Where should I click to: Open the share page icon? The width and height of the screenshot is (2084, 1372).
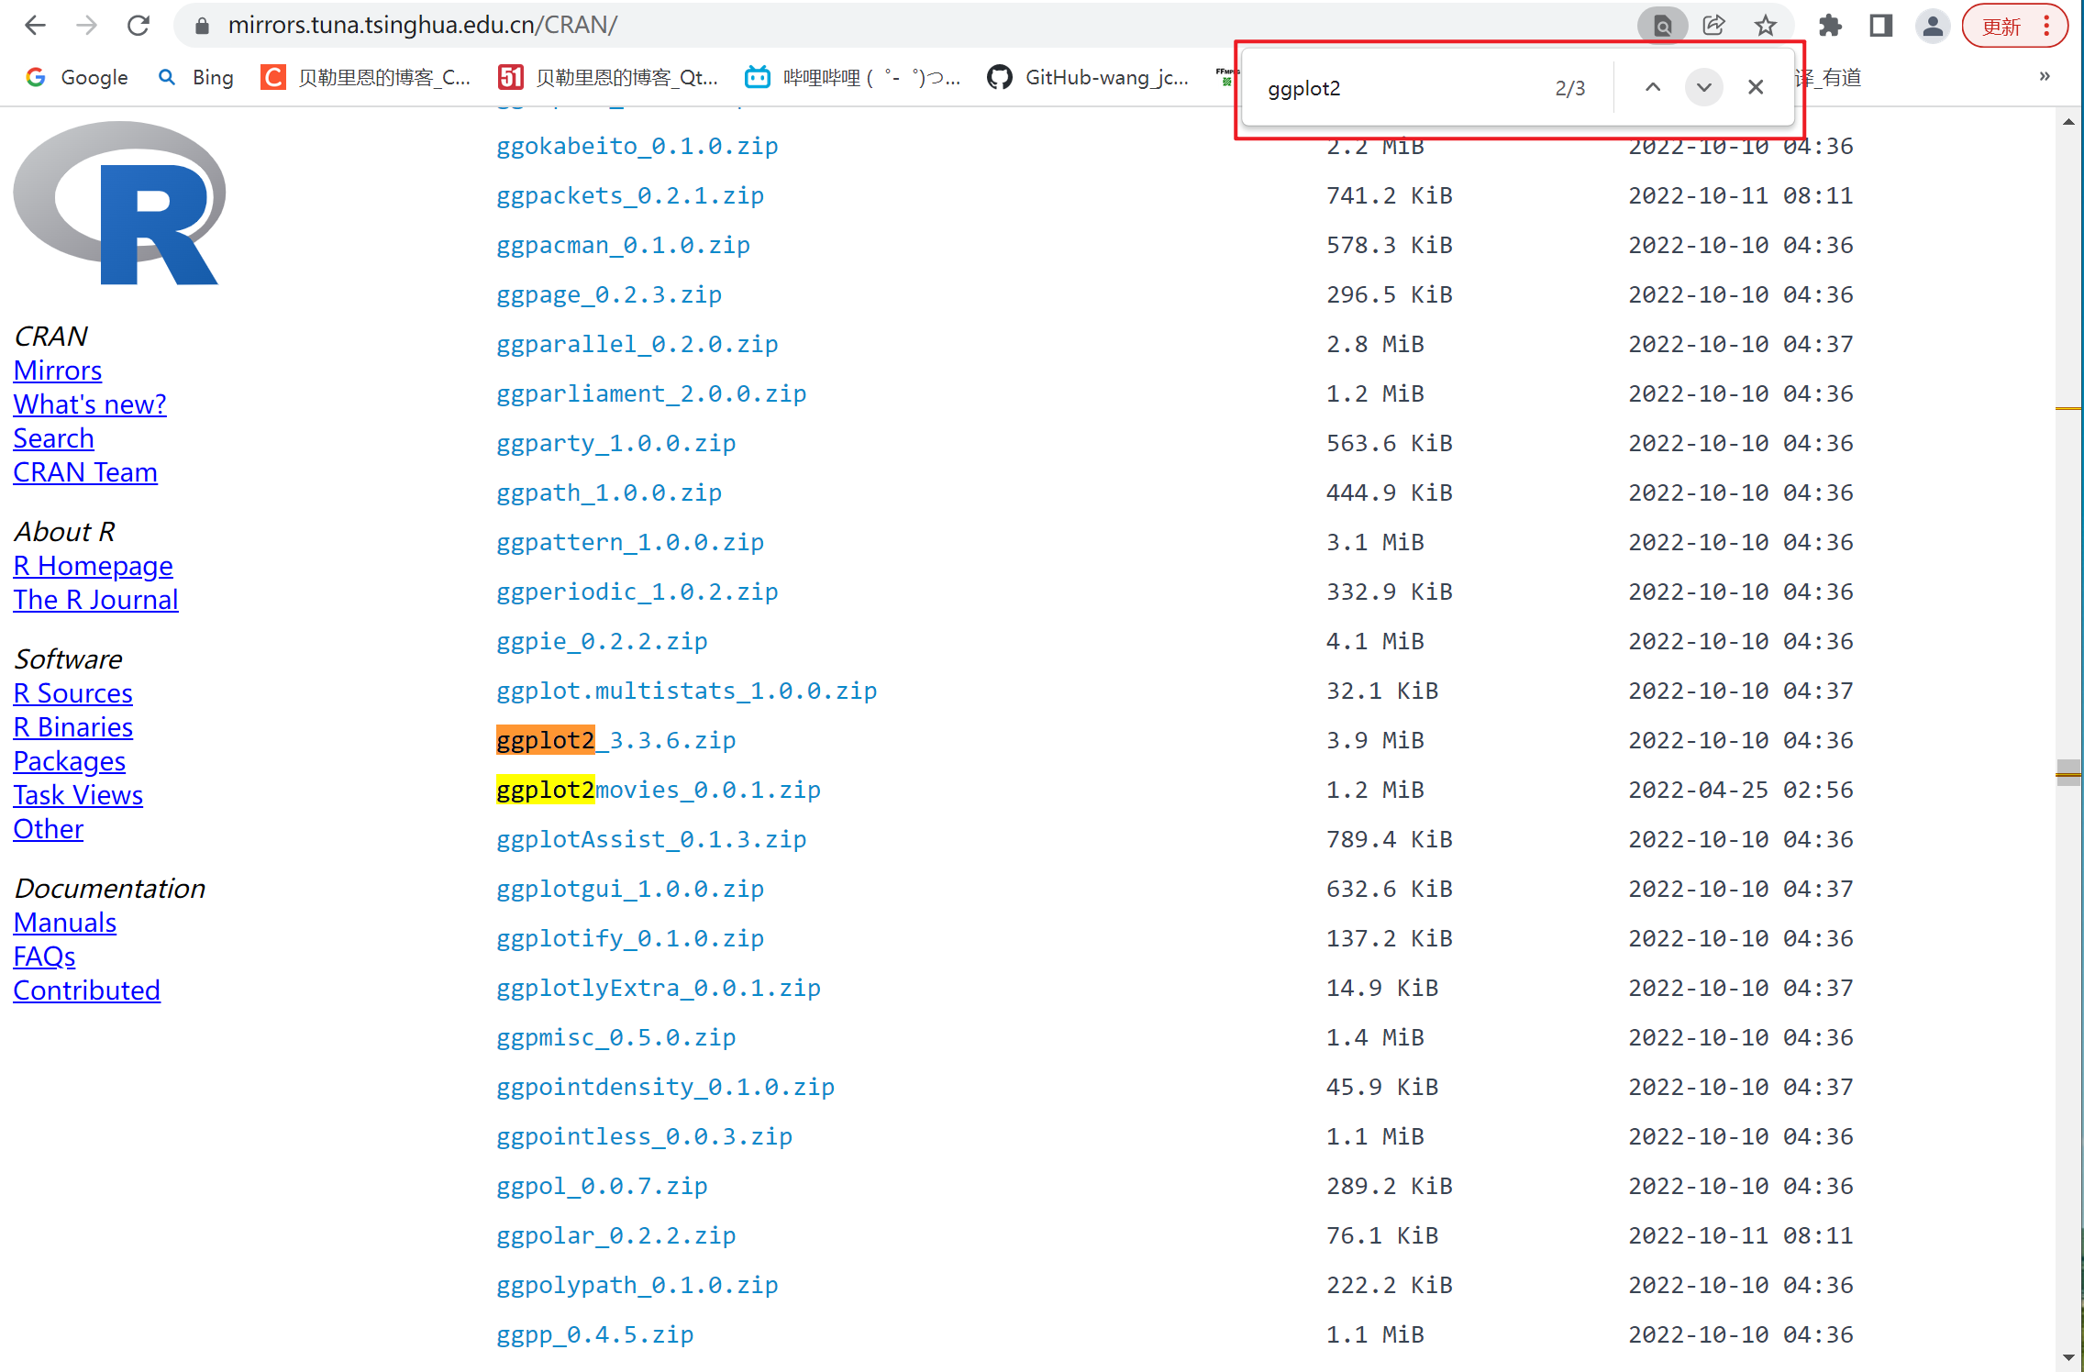[x=1713, y=25]
